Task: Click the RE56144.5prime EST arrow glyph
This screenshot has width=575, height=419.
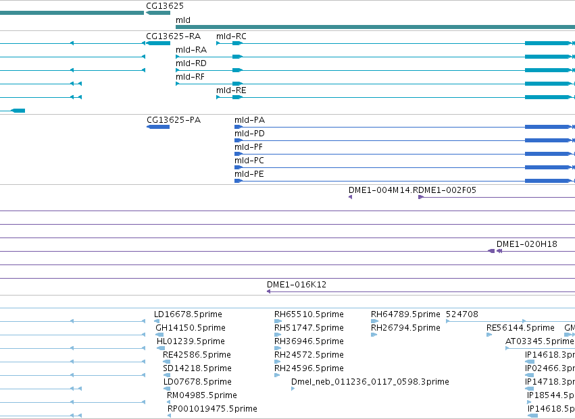Action: tap(489, 335)
